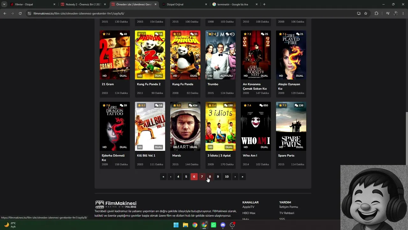Open WhatsApp from the taskbar

click(x=214, y=225)
